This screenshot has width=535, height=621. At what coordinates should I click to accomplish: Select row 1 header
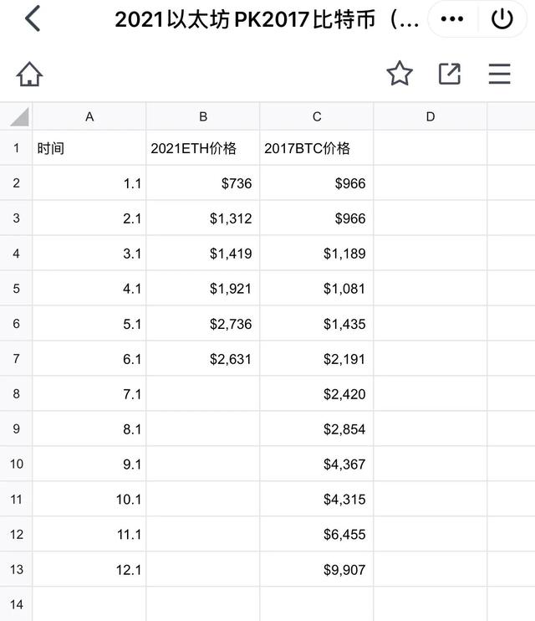click(x=16, y=148)
